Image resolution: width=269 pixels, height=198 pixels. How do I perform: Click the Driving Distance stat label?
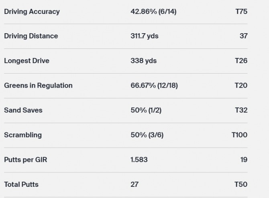point(31,36)
